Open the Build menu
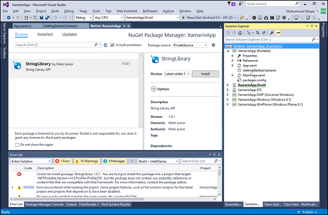The image size is (328, 215). [x=55, y=11]
